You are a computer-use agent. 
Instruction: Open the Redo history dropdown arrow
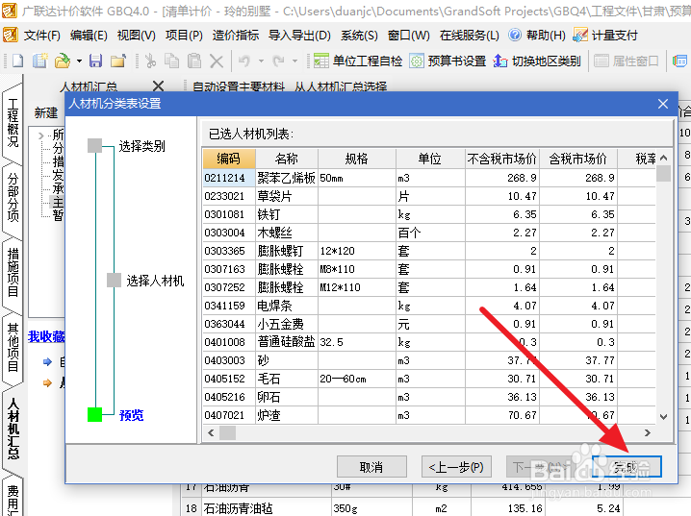[x=294, y=61]
